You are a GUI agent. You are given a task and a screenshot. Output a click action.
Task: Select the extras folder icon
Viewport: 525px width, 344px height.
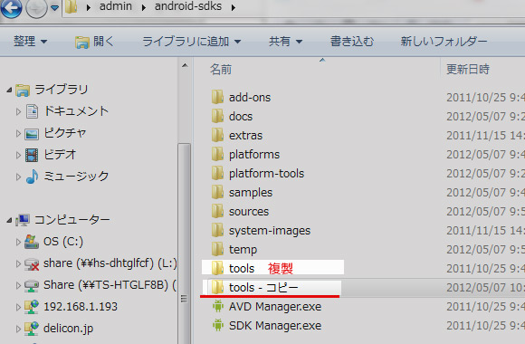217,135
